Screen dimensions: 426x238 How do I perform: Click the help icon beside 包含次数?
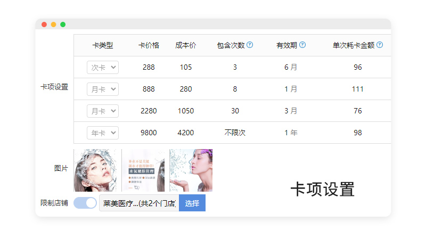[x=250, y=45]
